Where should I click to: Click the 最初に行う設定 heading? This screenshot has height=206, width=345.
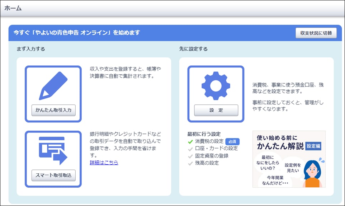[204, 134]
